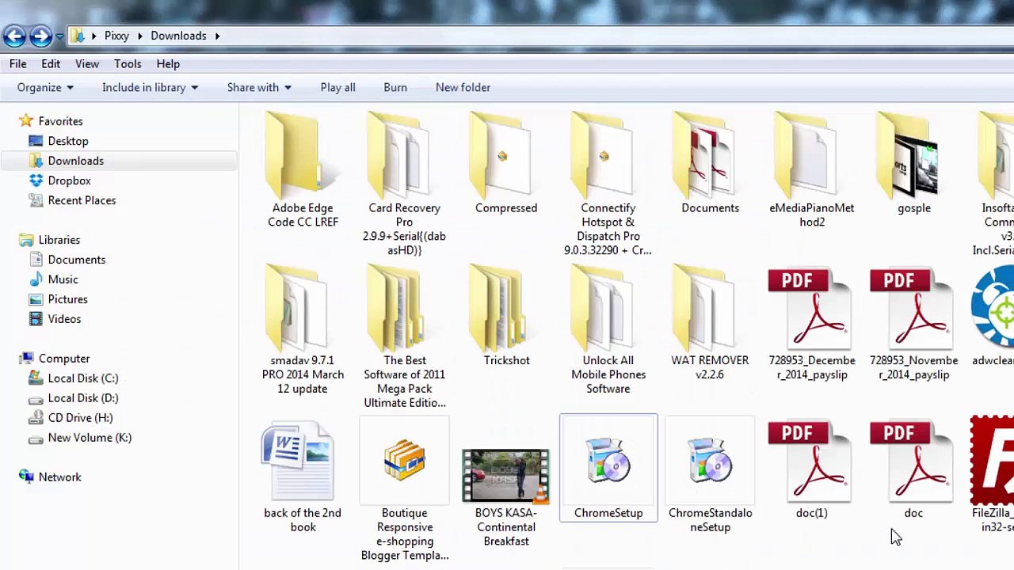
Task: Select the Connectify Hotspot & Dispatch Pro folder
Action: (x=608, y=184)
